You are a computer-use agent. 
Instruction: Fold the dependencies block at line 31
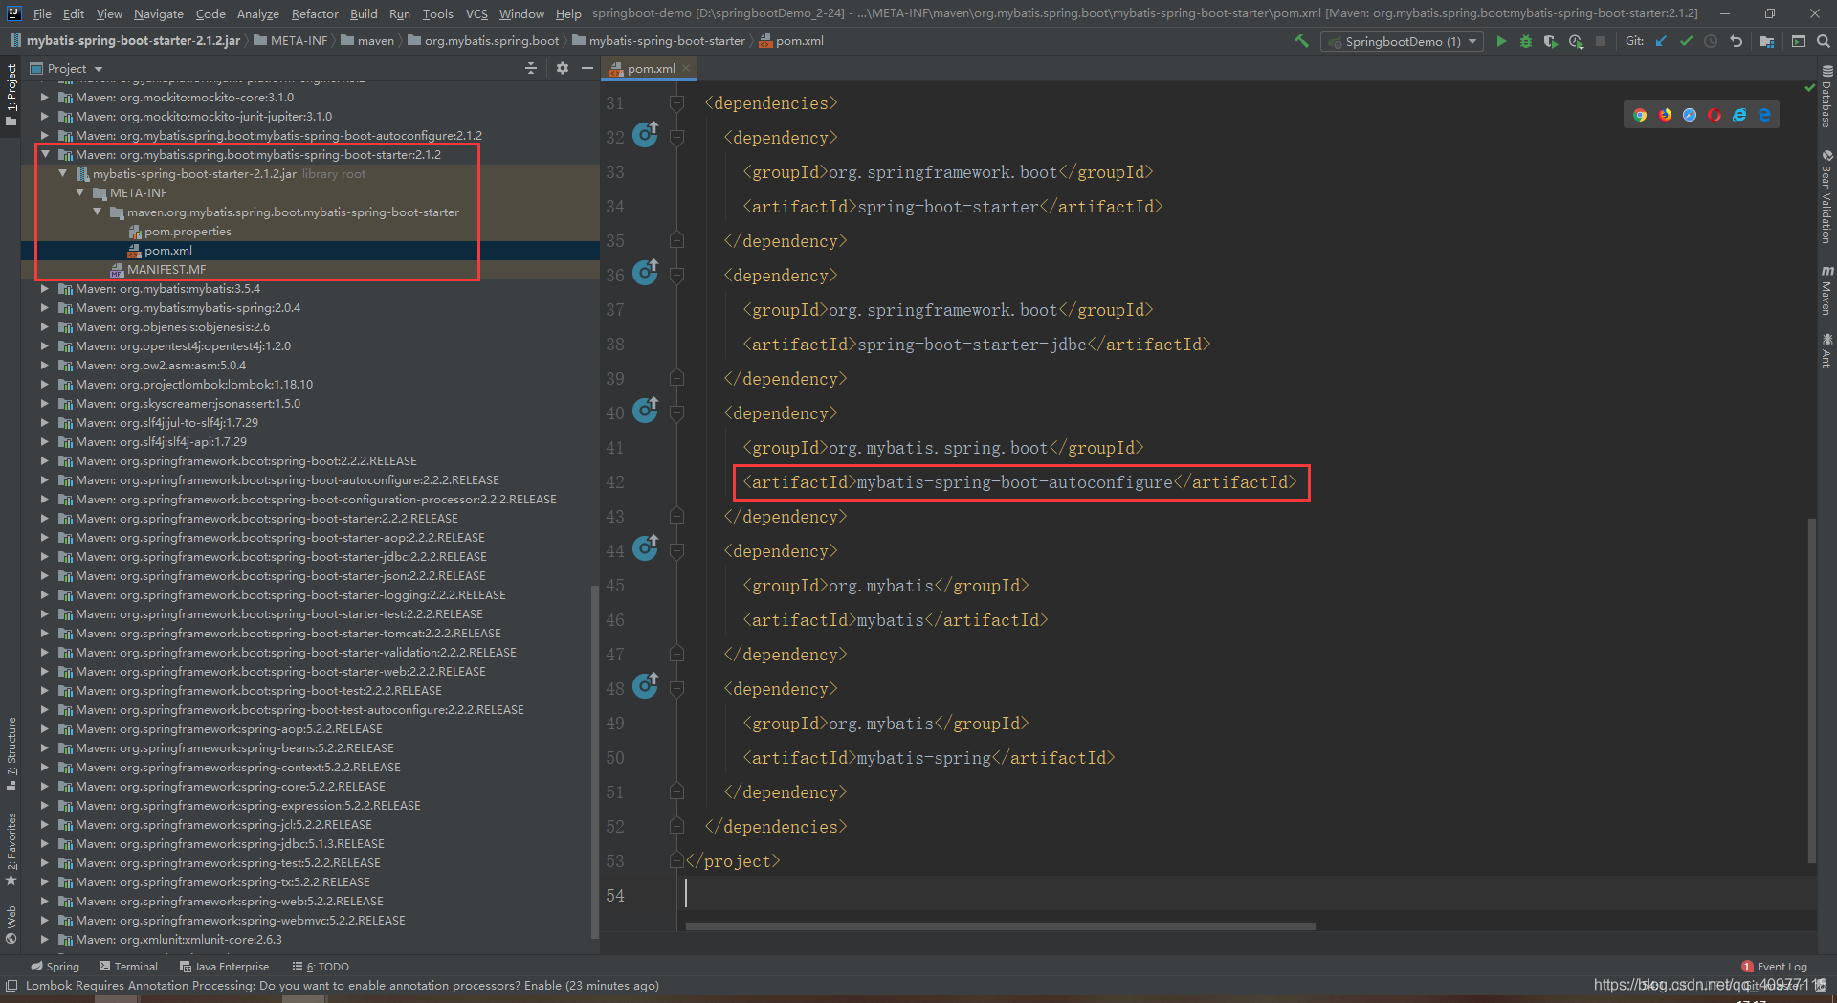point(676,102)
